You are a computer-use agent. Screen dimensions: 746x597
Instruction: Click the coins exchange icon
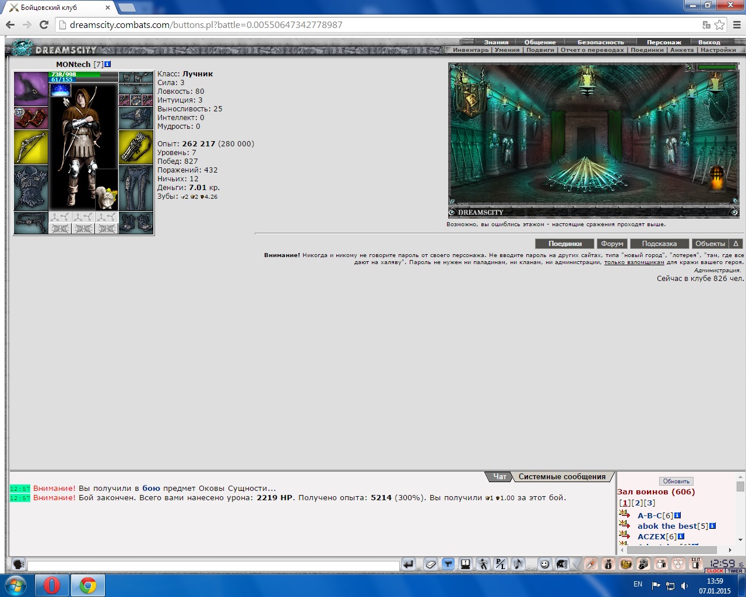[x=643, y=564]
